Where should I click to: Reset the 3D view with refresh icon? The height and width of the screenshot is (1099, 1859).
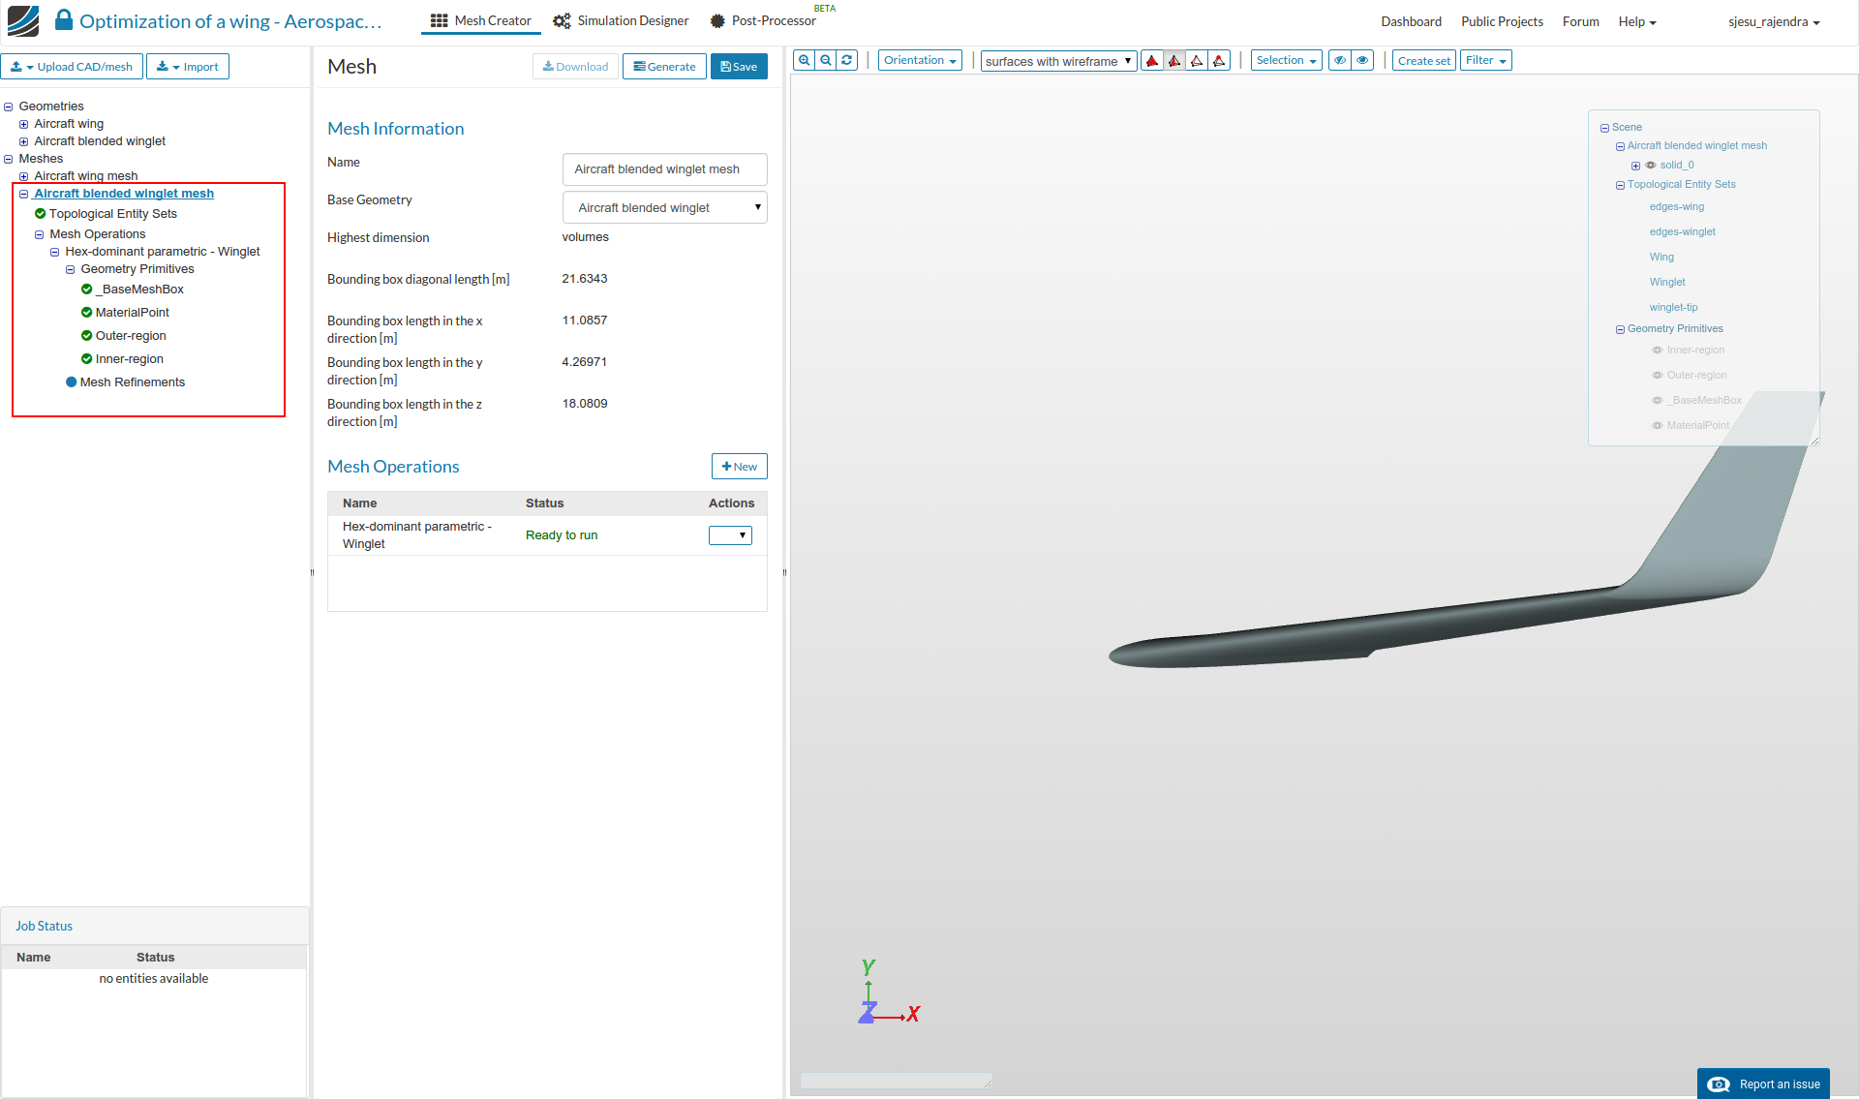pyautogui.click(x=847, y=60)
